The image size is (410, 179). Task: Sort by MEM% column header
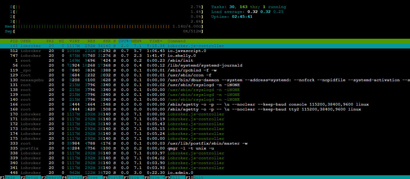pos(136,41)
